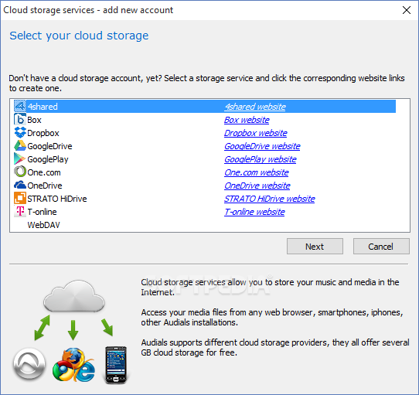The image size is (419, 395).
Task: Follow the GooglePlay website link
Action: click(261, 159)
